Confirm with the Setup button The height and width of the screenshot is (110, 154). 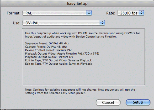pos(138,102)
